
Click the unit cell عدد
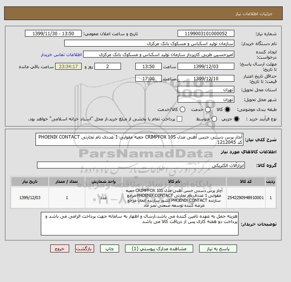pos(104,198)
